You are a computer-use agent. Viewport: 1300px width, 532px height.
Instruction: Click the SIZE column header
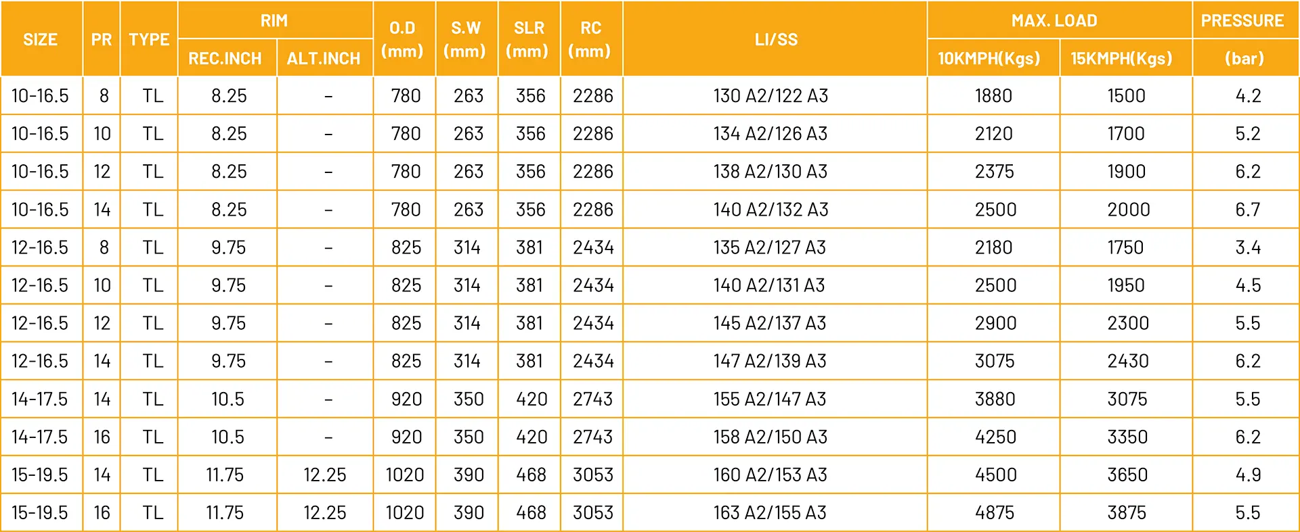[41, 39]
